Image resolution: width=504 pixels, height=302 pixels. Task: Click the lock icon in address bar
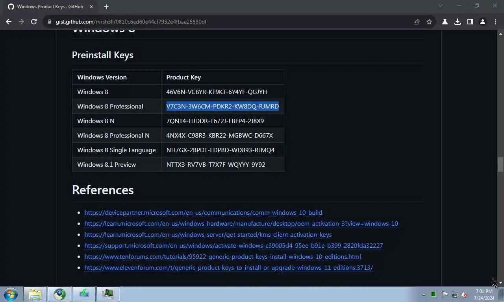[50, 22]
